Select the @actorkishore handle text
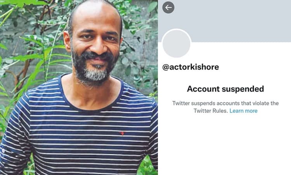 [x=191, y=67]
